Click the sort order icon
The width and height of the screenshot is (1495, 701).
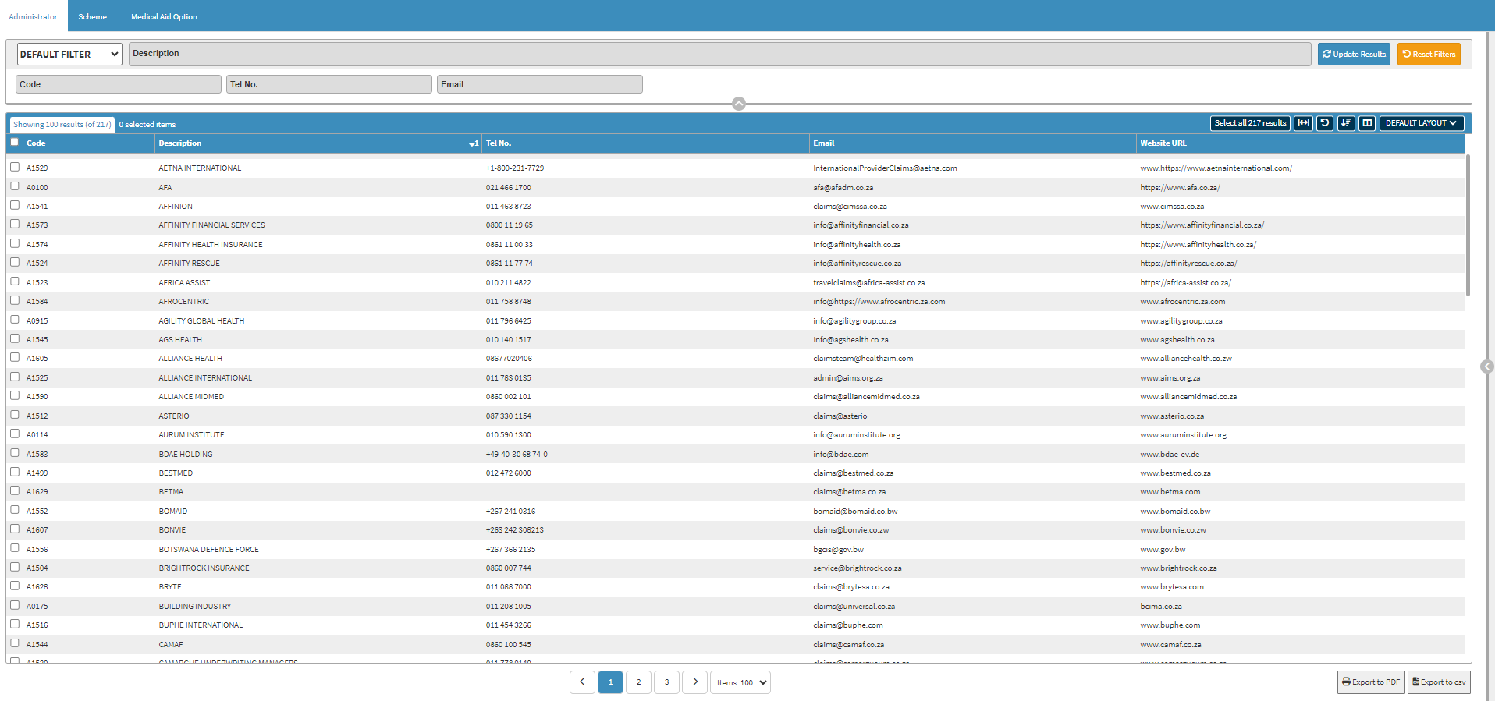pos(1346,123)
